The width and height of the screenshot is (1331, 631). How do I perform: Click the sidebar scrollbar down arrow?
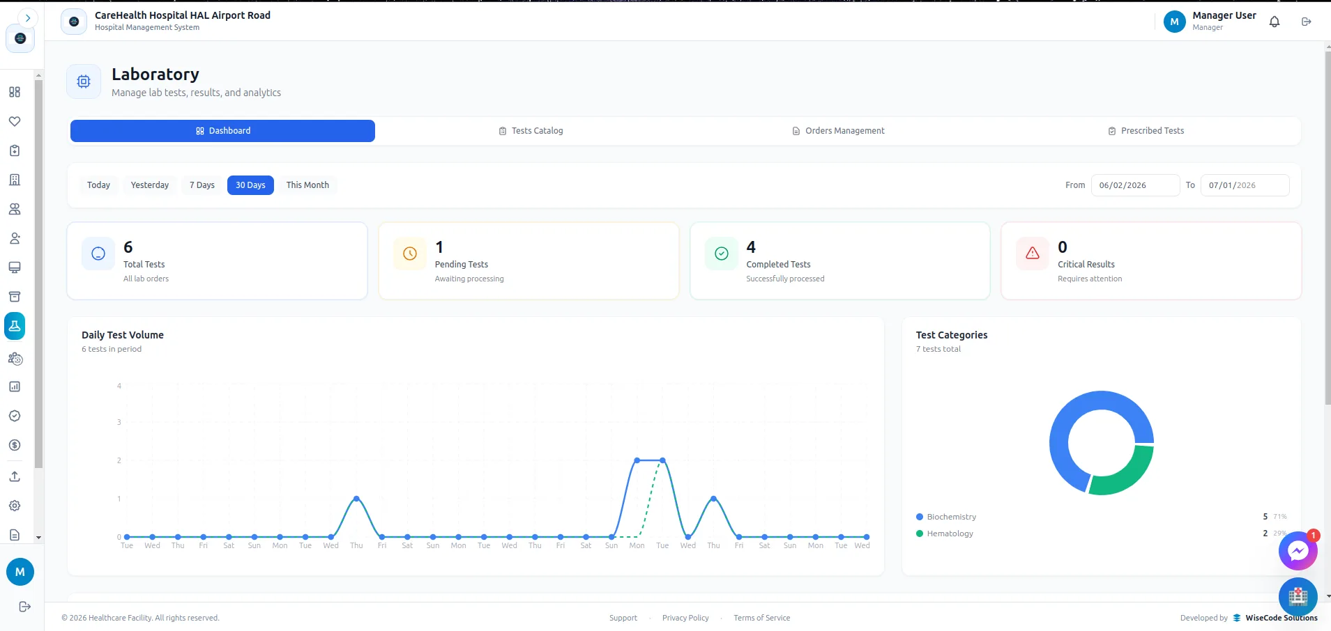pyautogui.click(x=38, y=538)
